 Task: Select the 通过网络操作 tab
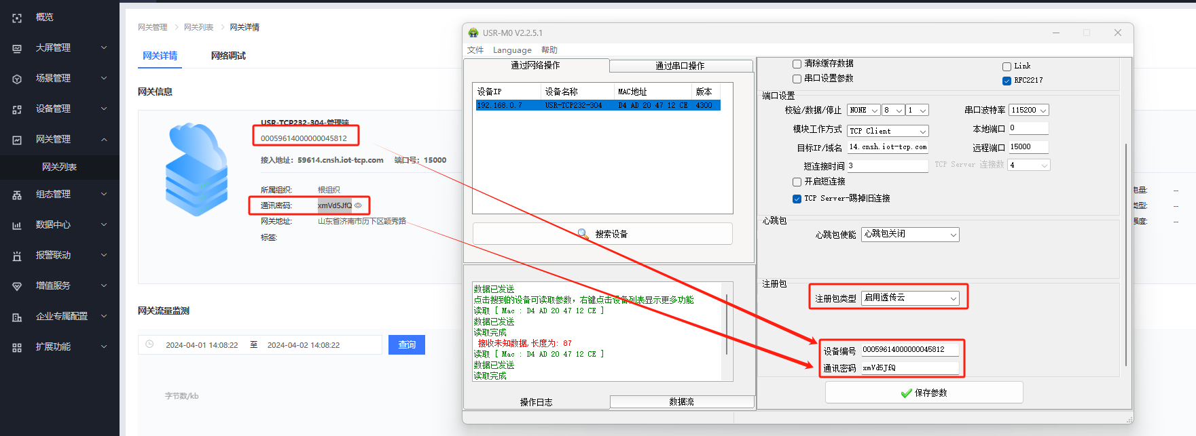(536, 65)
